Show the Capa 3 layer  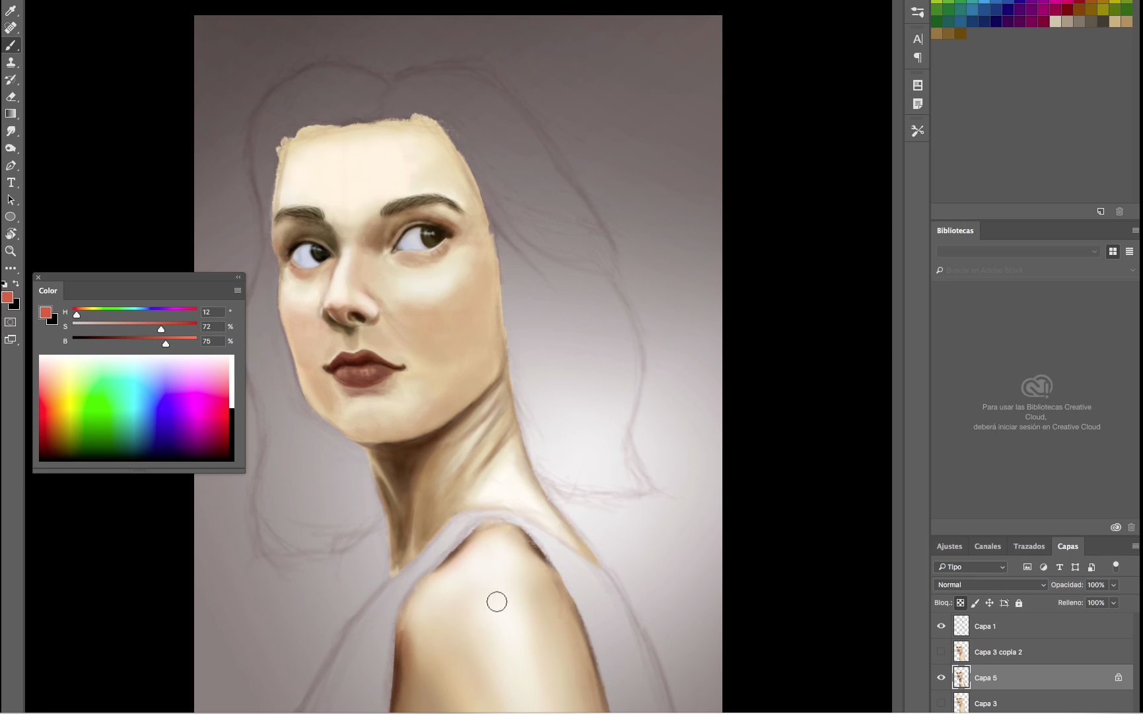coord(941,703)
